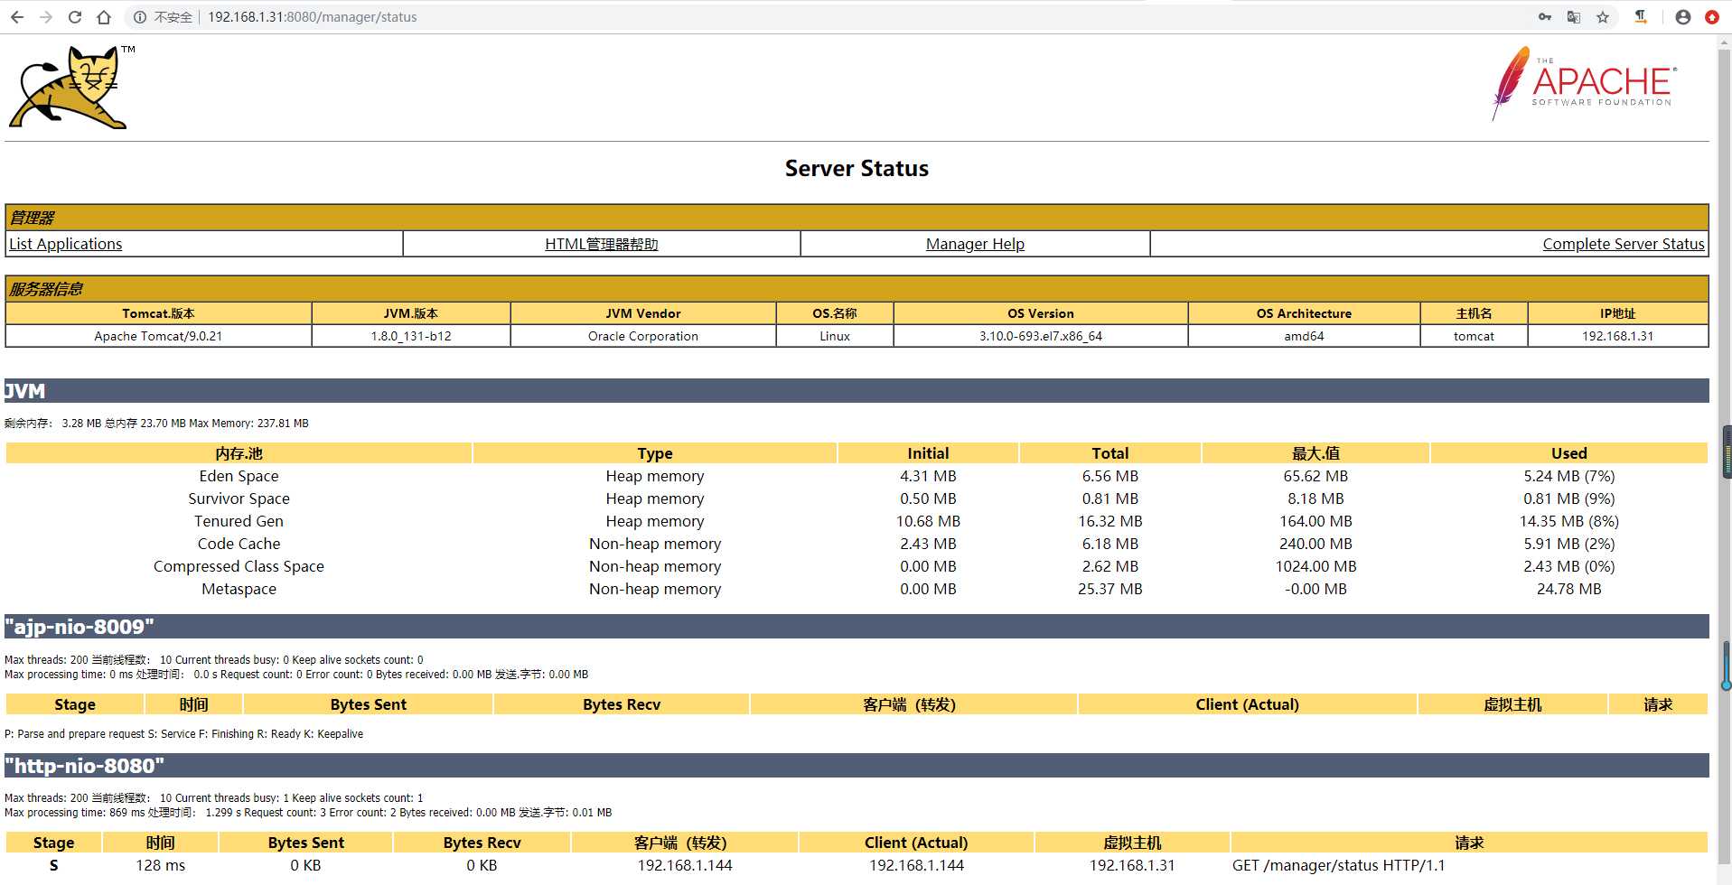Open the user profile avatar icon
Viewport: 1732px width, 885px height.
(1682, 17)
